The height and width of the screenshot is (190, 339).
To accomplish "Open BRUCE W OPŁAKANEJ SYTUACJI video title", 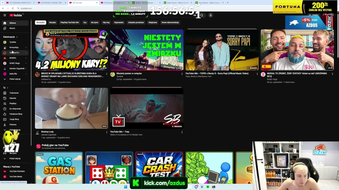I will click(x=72, y=75).
